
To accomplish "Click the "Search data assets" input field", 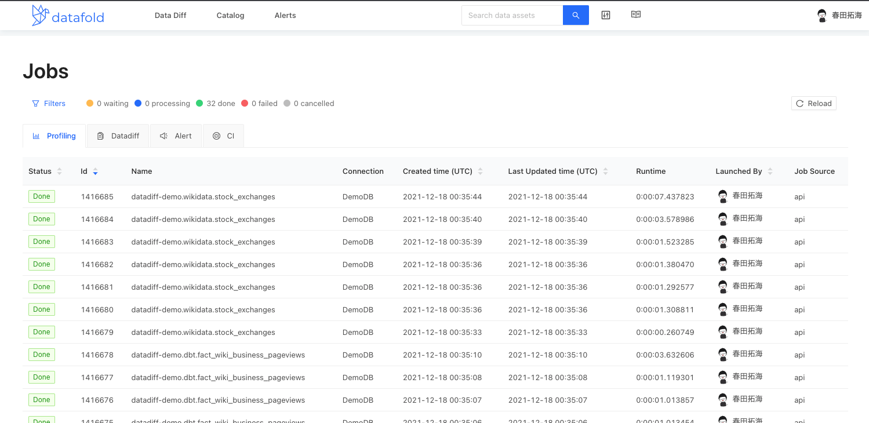I will coord(512,15).
